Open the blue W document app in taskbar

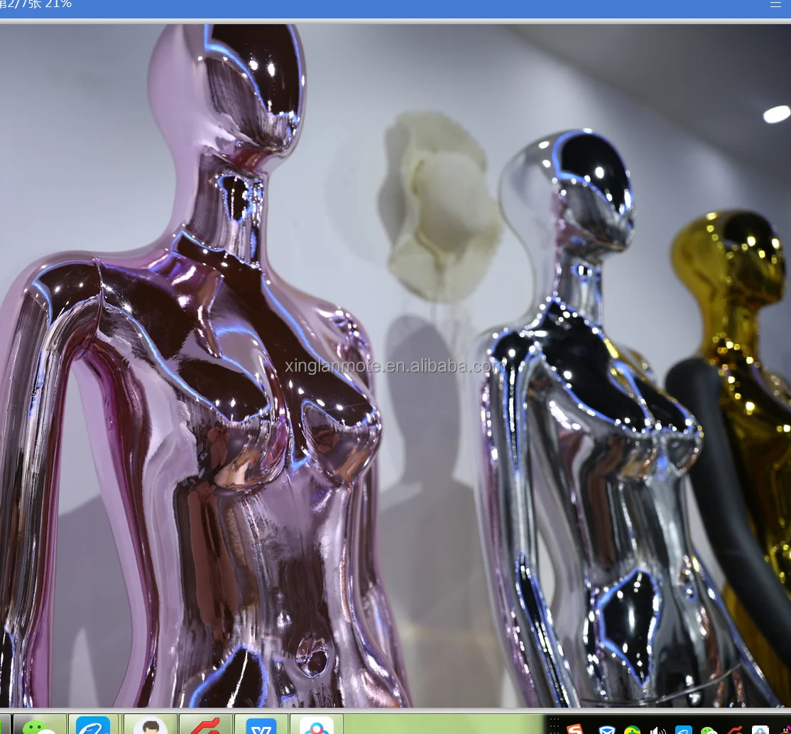click(260, 728)
